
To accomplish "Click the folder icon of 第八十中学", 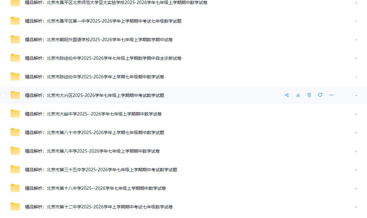I will 15,133.
